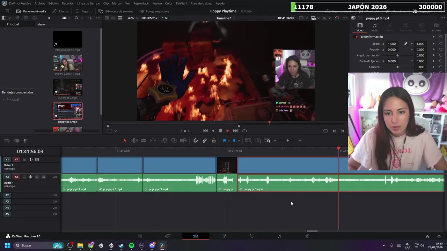447x251 pixels.
Task: Click Replace clip edit icon
Action: [183, 140]
